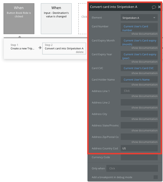Click the Address State/Province input field
This screenshot has height=182, width=163.
[139, 125]
